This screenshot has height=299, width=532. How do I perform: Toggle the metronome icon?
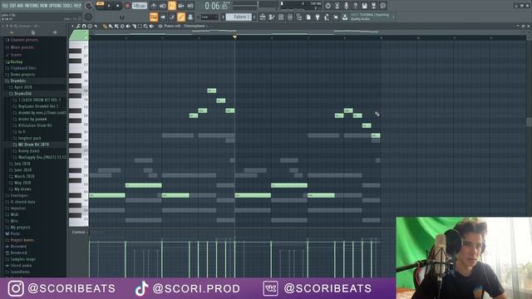point(154,6)
